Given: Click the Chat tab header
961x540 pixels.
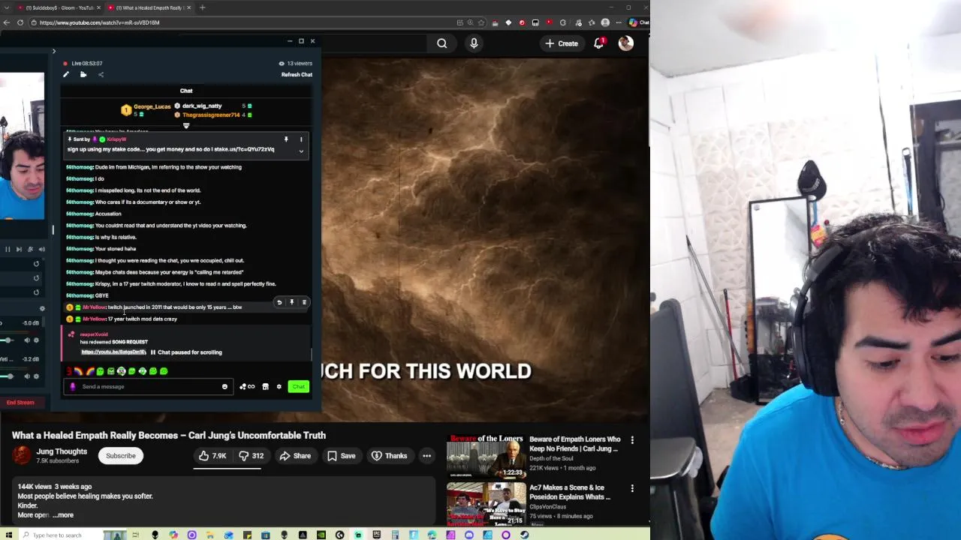Looking at the screenshot, I should pos(186,91).
